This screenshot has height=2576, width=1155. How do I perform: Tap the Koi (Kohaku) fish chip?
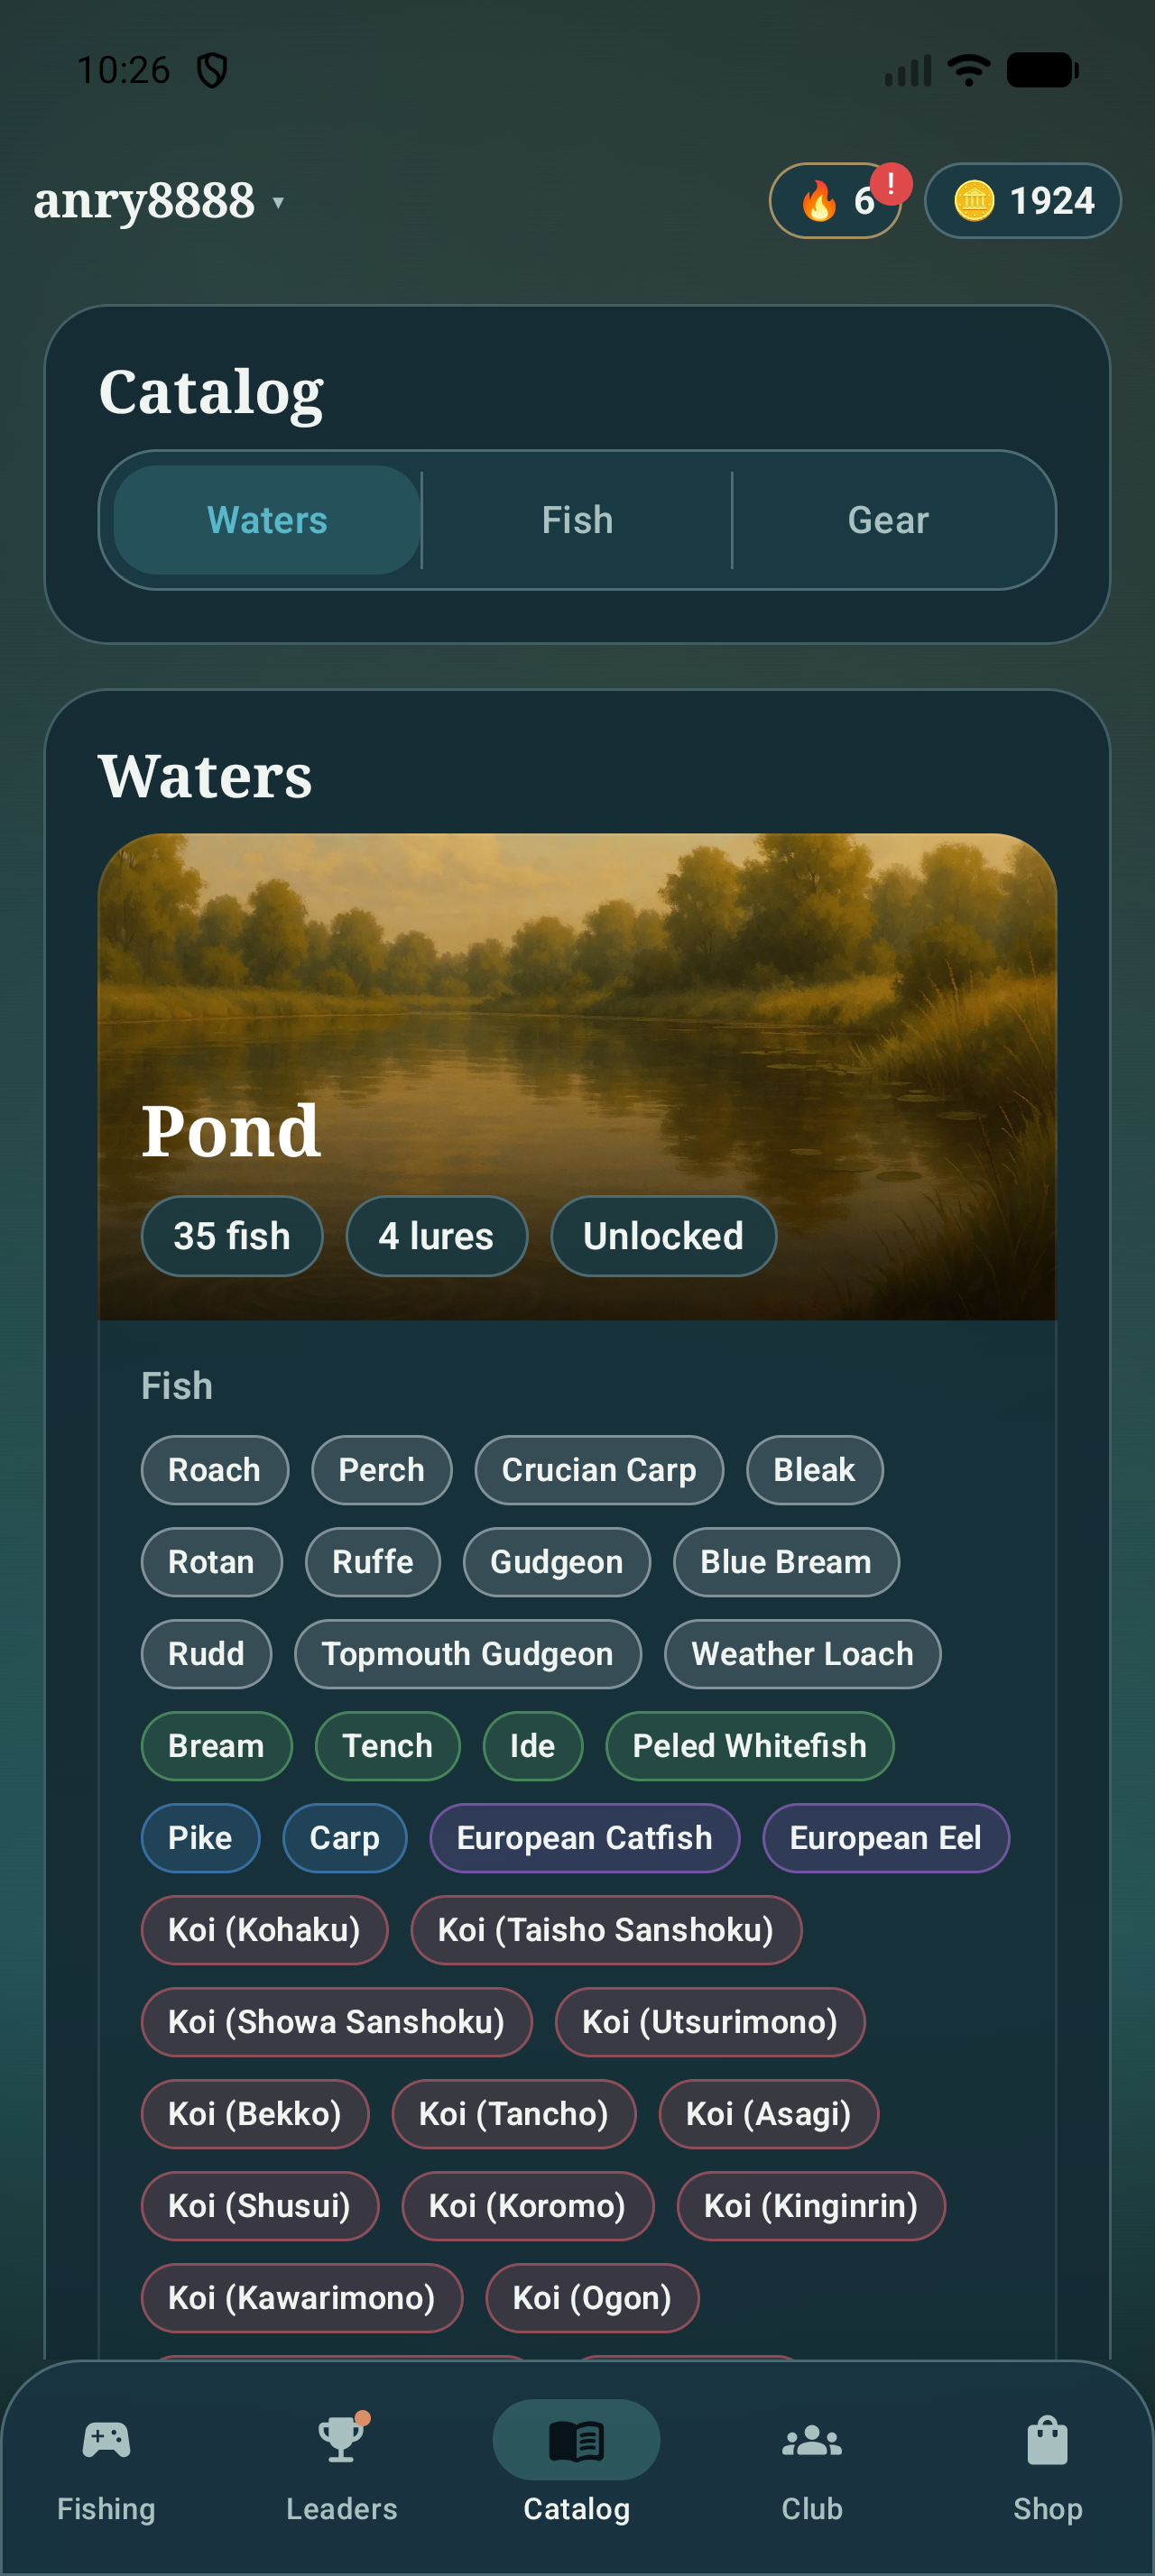click(264, 1930)
